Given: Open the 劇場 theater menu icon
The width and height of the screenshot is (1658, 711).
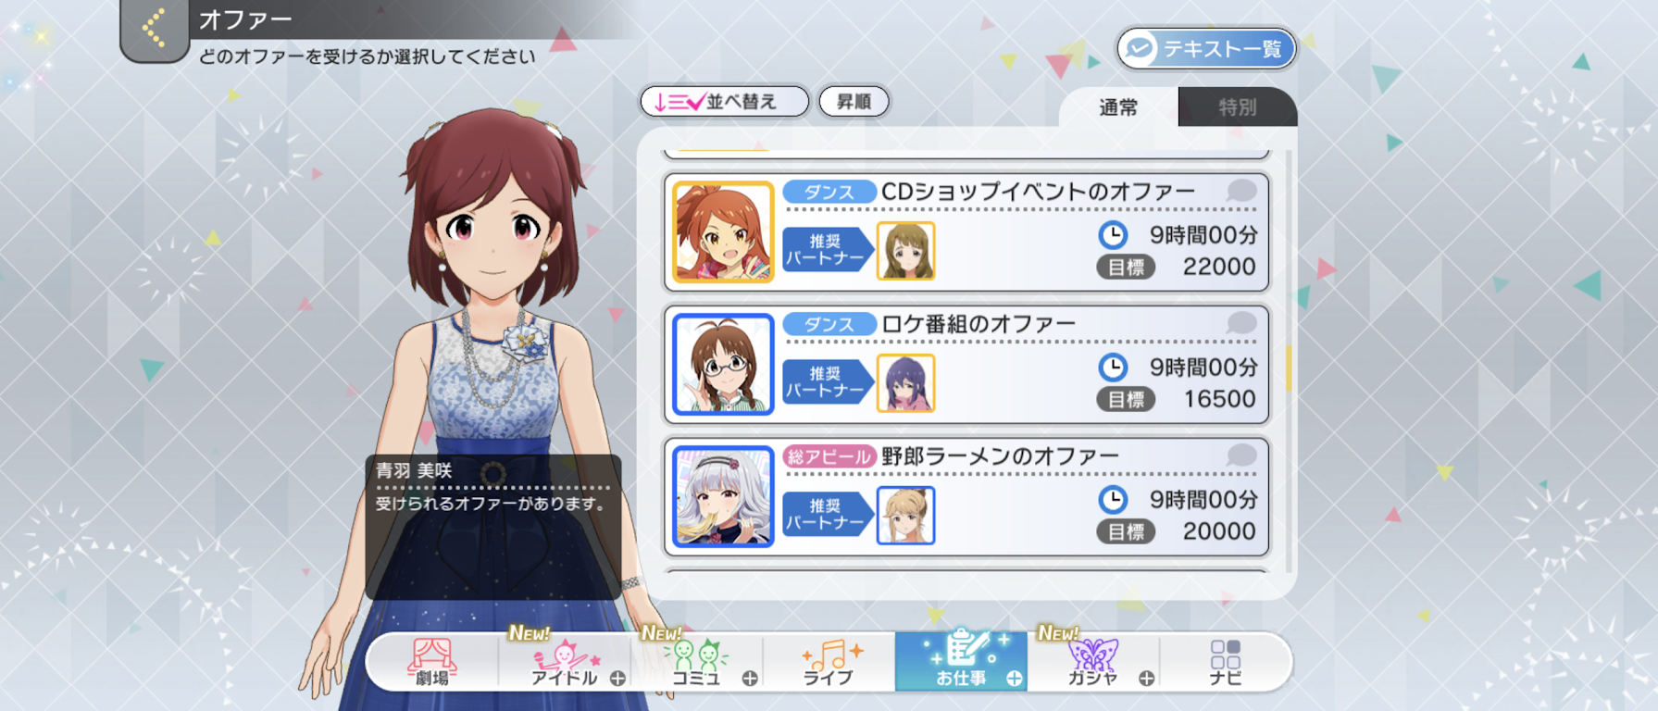Looking at the screenshot, I should pyautogui.click(x=432, y=663).
